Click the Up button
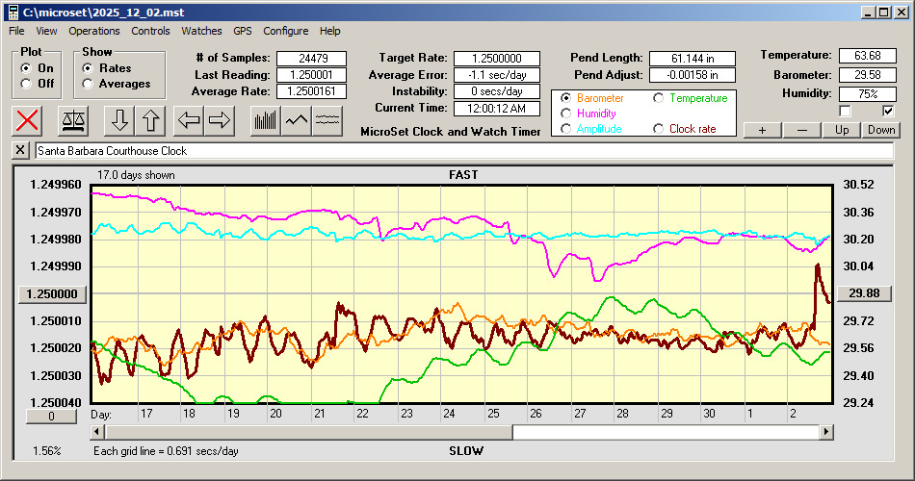Viewport: 915px width, 481px height. [x=842, y=130]
